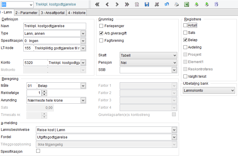Check the Avdeling checkbox
This screenshot has width=238, height=158.
tap(185, 47)
